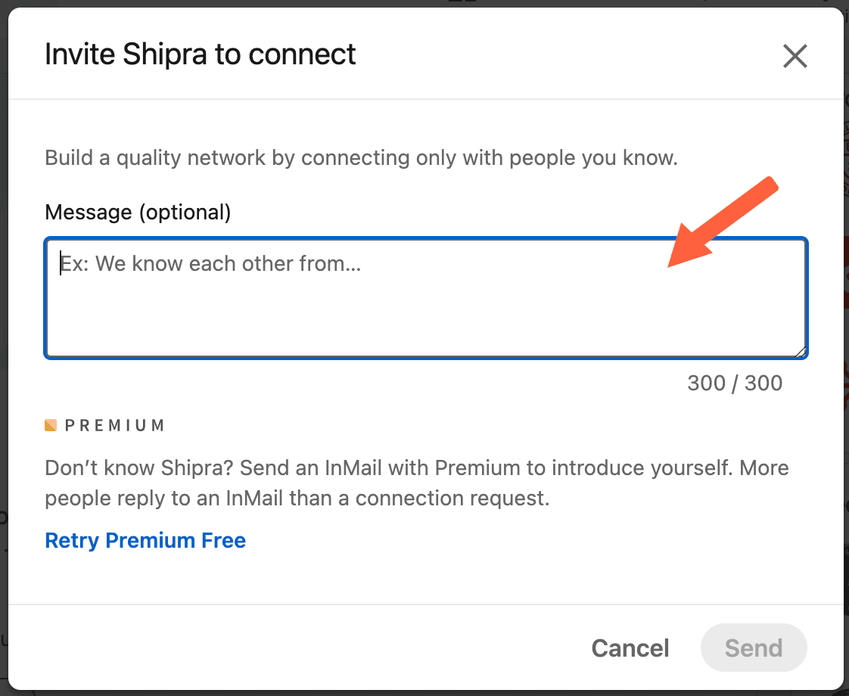Click the grayed-out Send button
Image resolution: width=849 pixels, height=696 pixels.
(x=753, y=648)
